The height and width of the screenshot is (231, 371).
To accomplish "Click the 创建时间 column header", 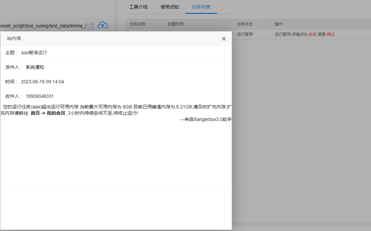I will (176, 24).
